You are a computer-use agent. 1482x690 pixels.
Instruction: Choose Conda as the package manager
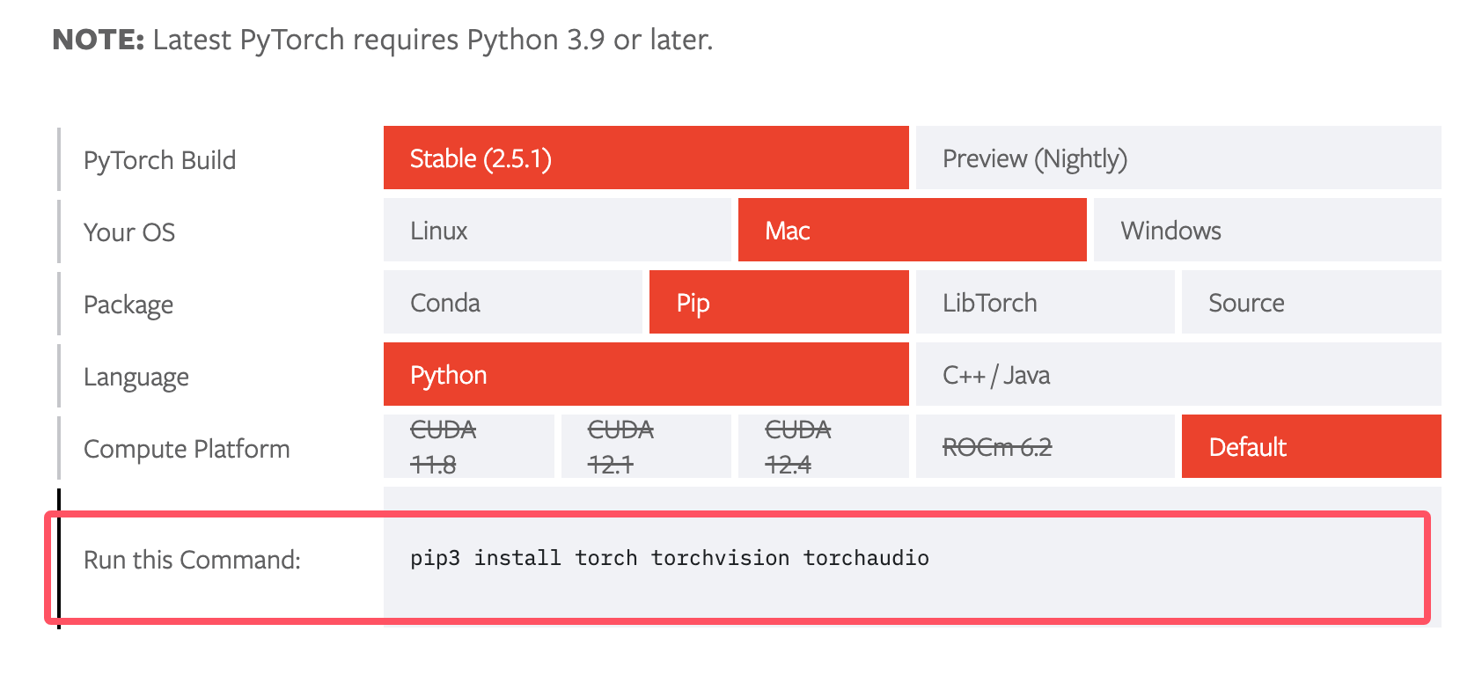click(512, 303)
